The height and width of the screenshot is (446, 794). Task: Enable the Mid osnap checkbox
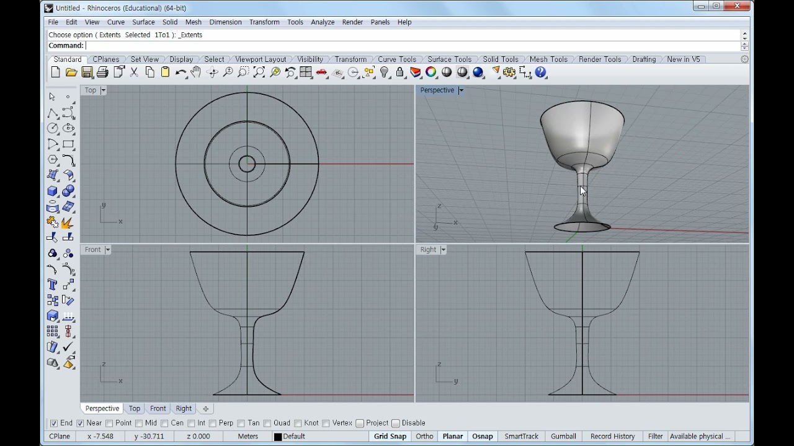tap(139, 423)
